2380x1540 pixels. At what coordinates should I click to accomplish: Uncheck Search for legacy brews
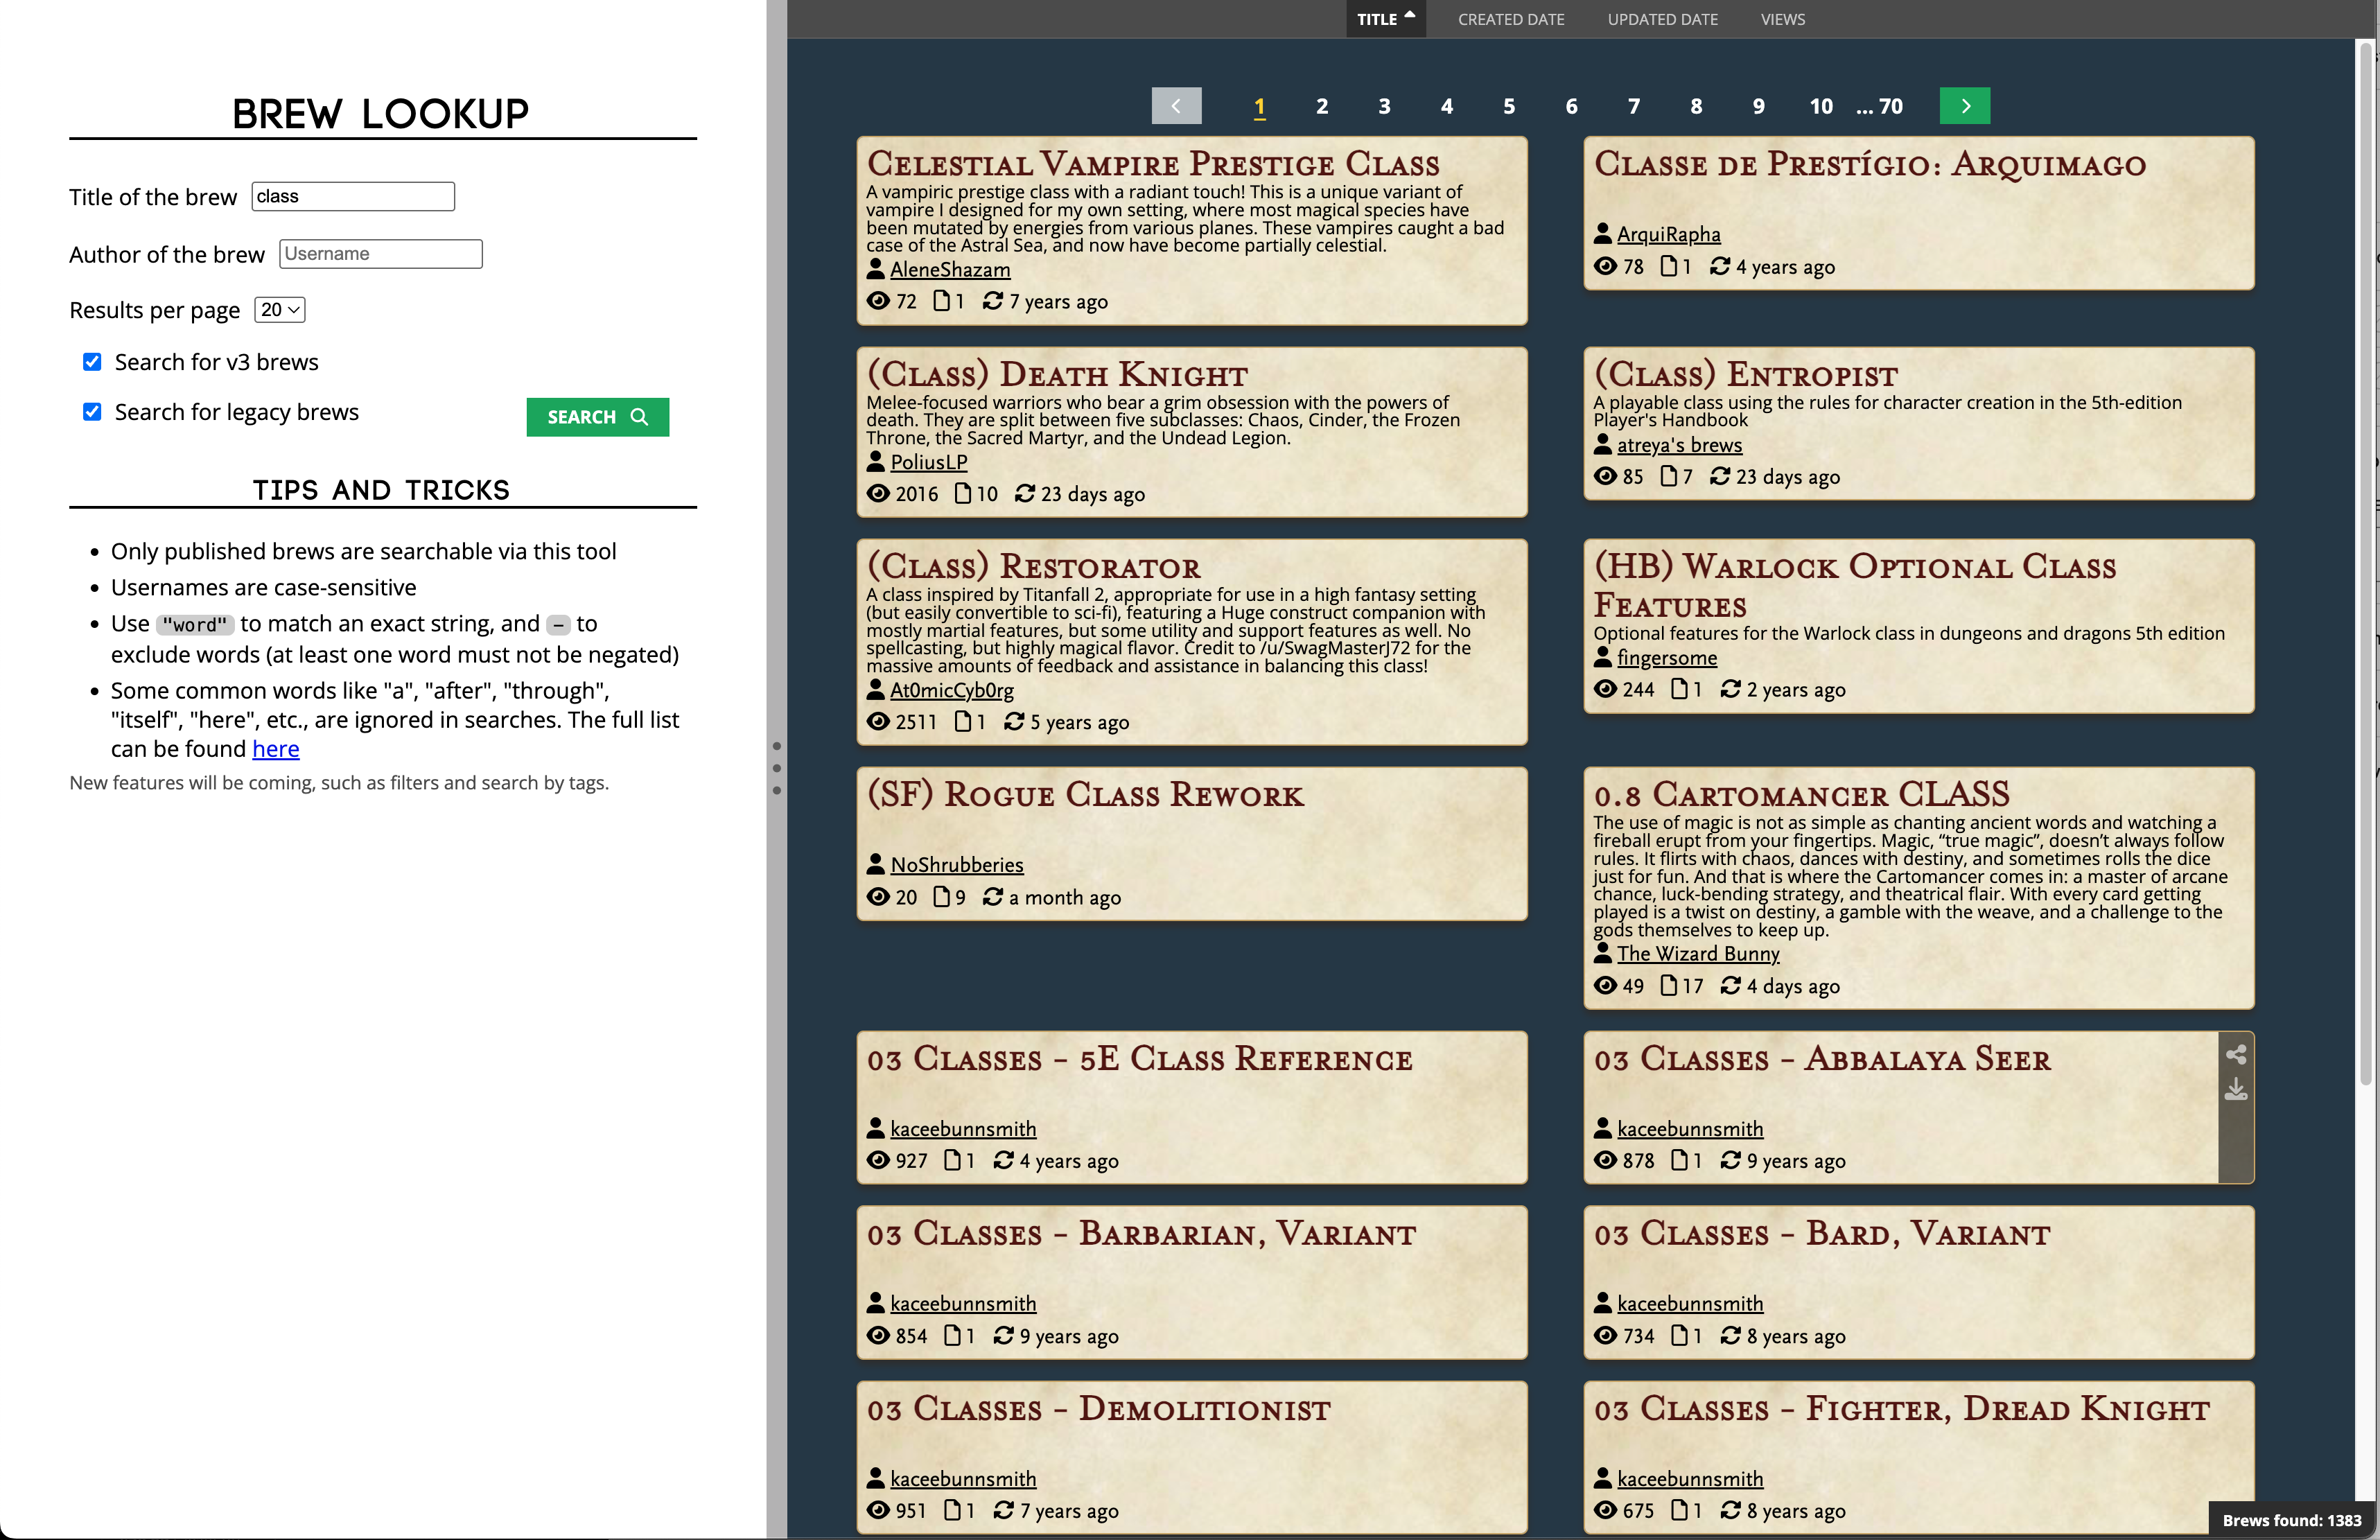click(92, 412)
